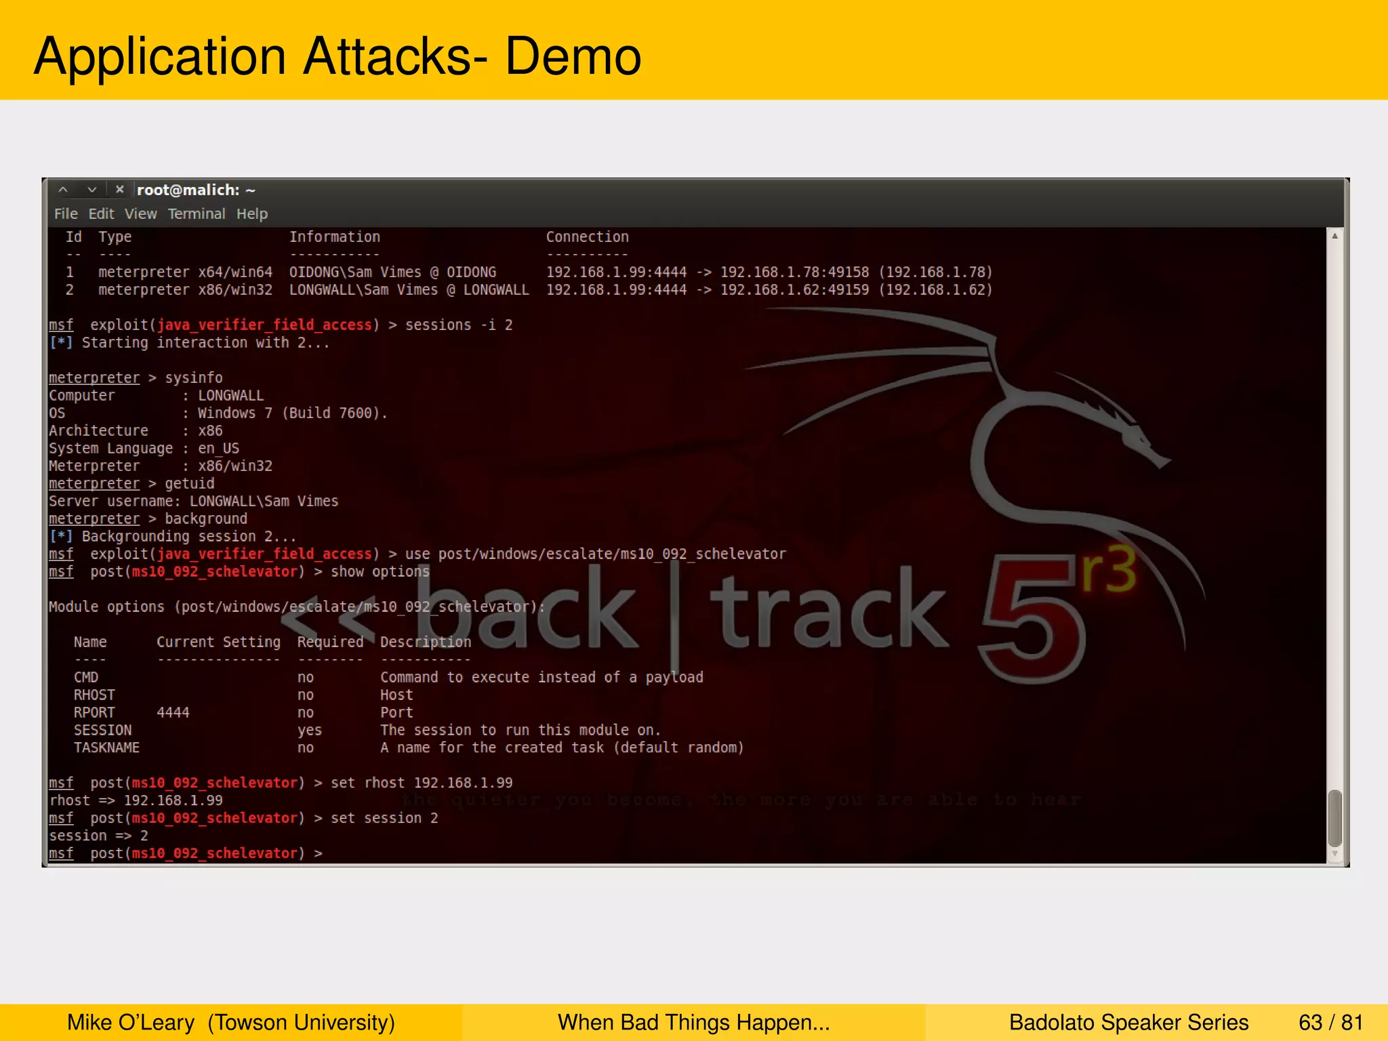The image size is (1388, 1041).
Task: Click connection text ending 192.168.1.78
Action: (x=769, y=272)
